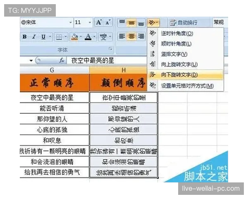
Task: Select column G cell 心底的孤独
Action: click(x=55, y=130)
